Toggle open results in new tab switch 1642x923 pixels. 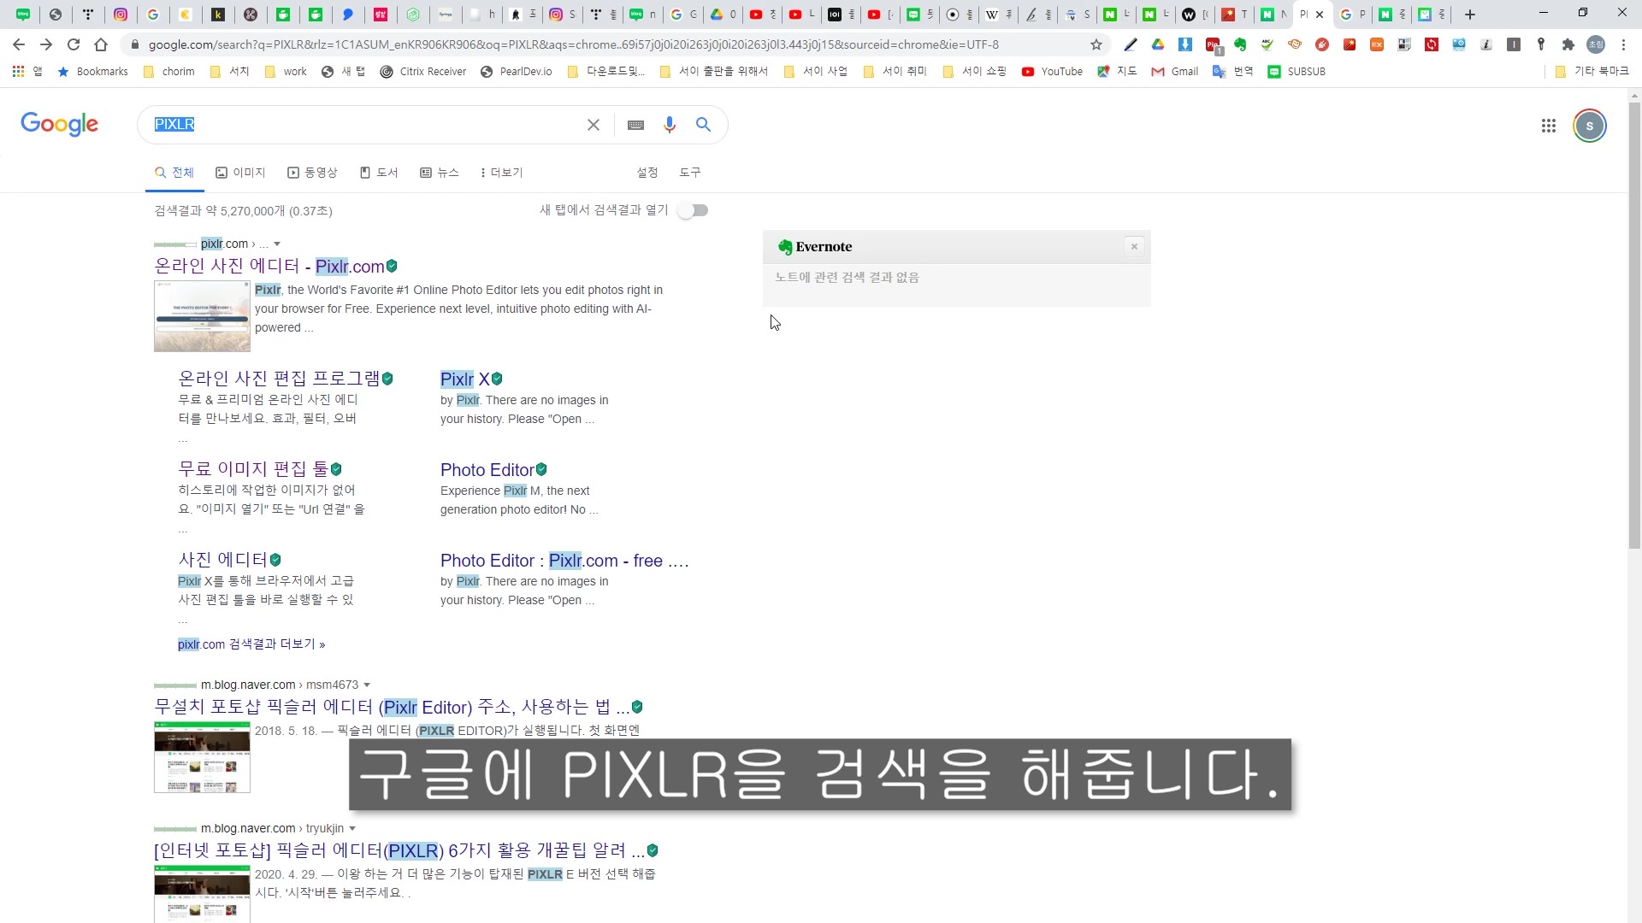pos(694,210)
